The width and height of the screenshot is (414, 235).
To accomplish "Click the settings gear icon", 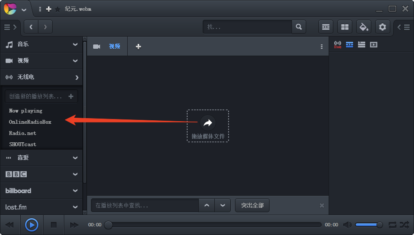I will [383, 27].
